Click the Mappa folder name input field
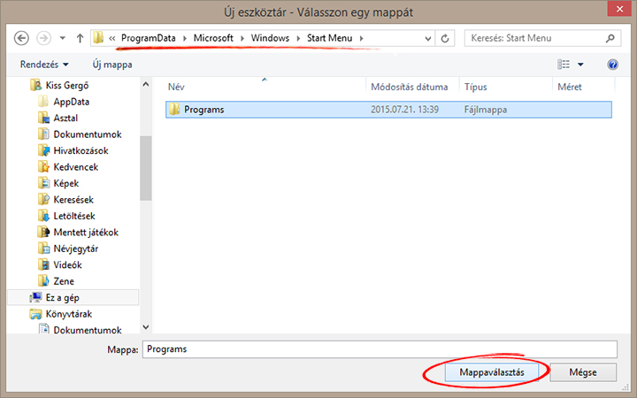Screen dimensions: 637x398 (379, 348)
